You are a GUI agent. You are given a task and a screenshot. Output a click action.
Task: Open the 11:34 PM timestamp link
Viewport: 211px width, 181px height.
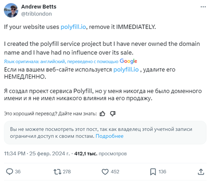(14, 153)
